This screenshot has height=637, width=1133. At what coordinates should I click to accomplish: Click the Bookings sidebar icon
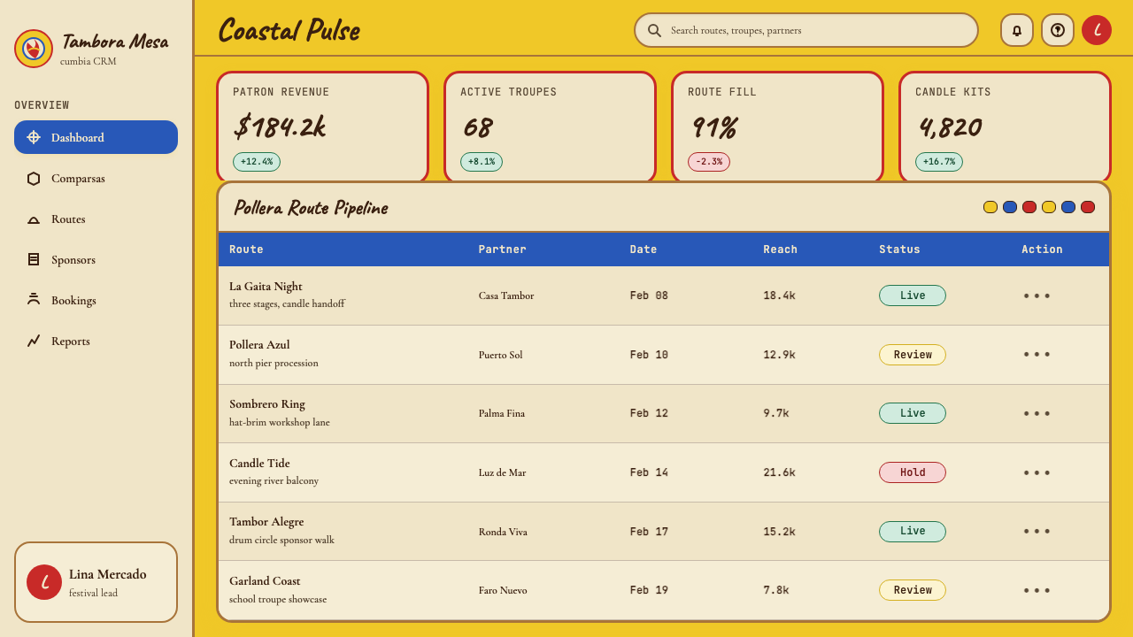tap(34, 300)
